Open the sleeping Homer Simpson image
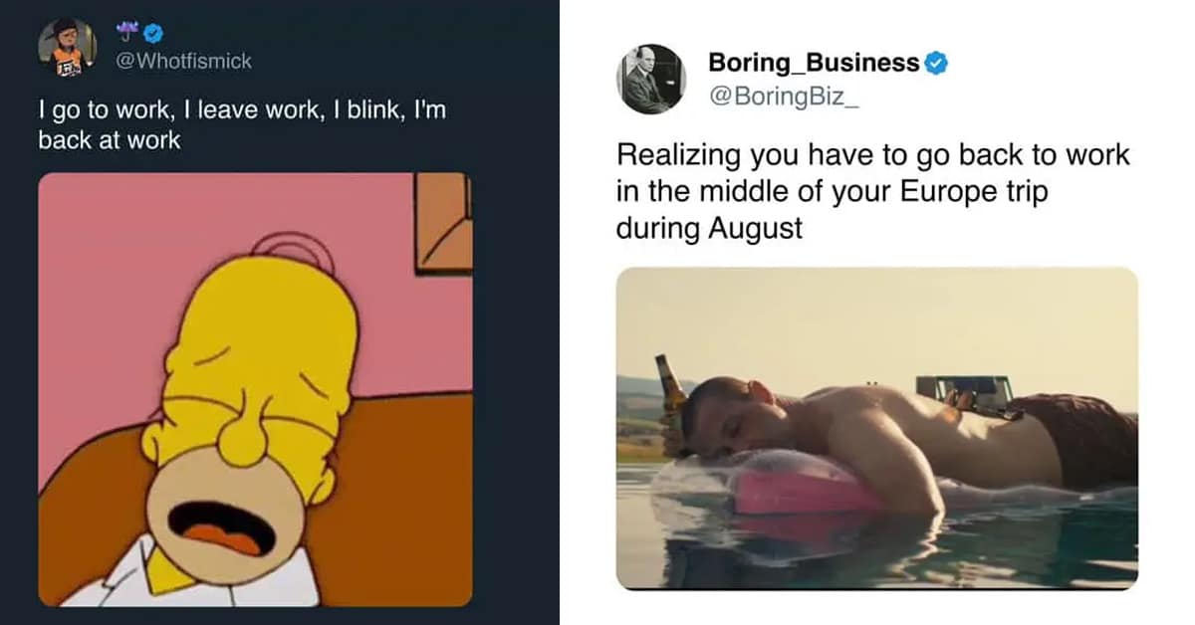The height and width of the screenshot is (625, 1195). (x=255, y=388)
